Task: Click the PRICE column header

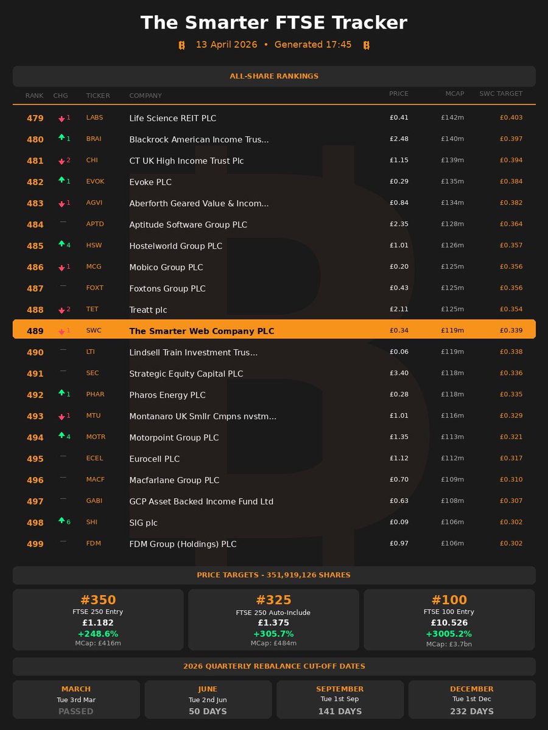Action: point(399,94)
